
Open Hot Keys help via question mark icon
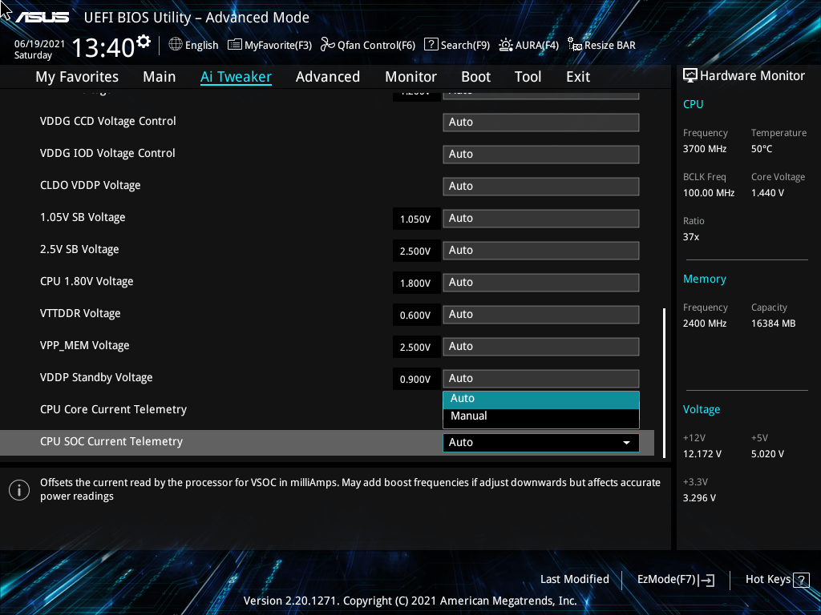[x=802, y=579]
